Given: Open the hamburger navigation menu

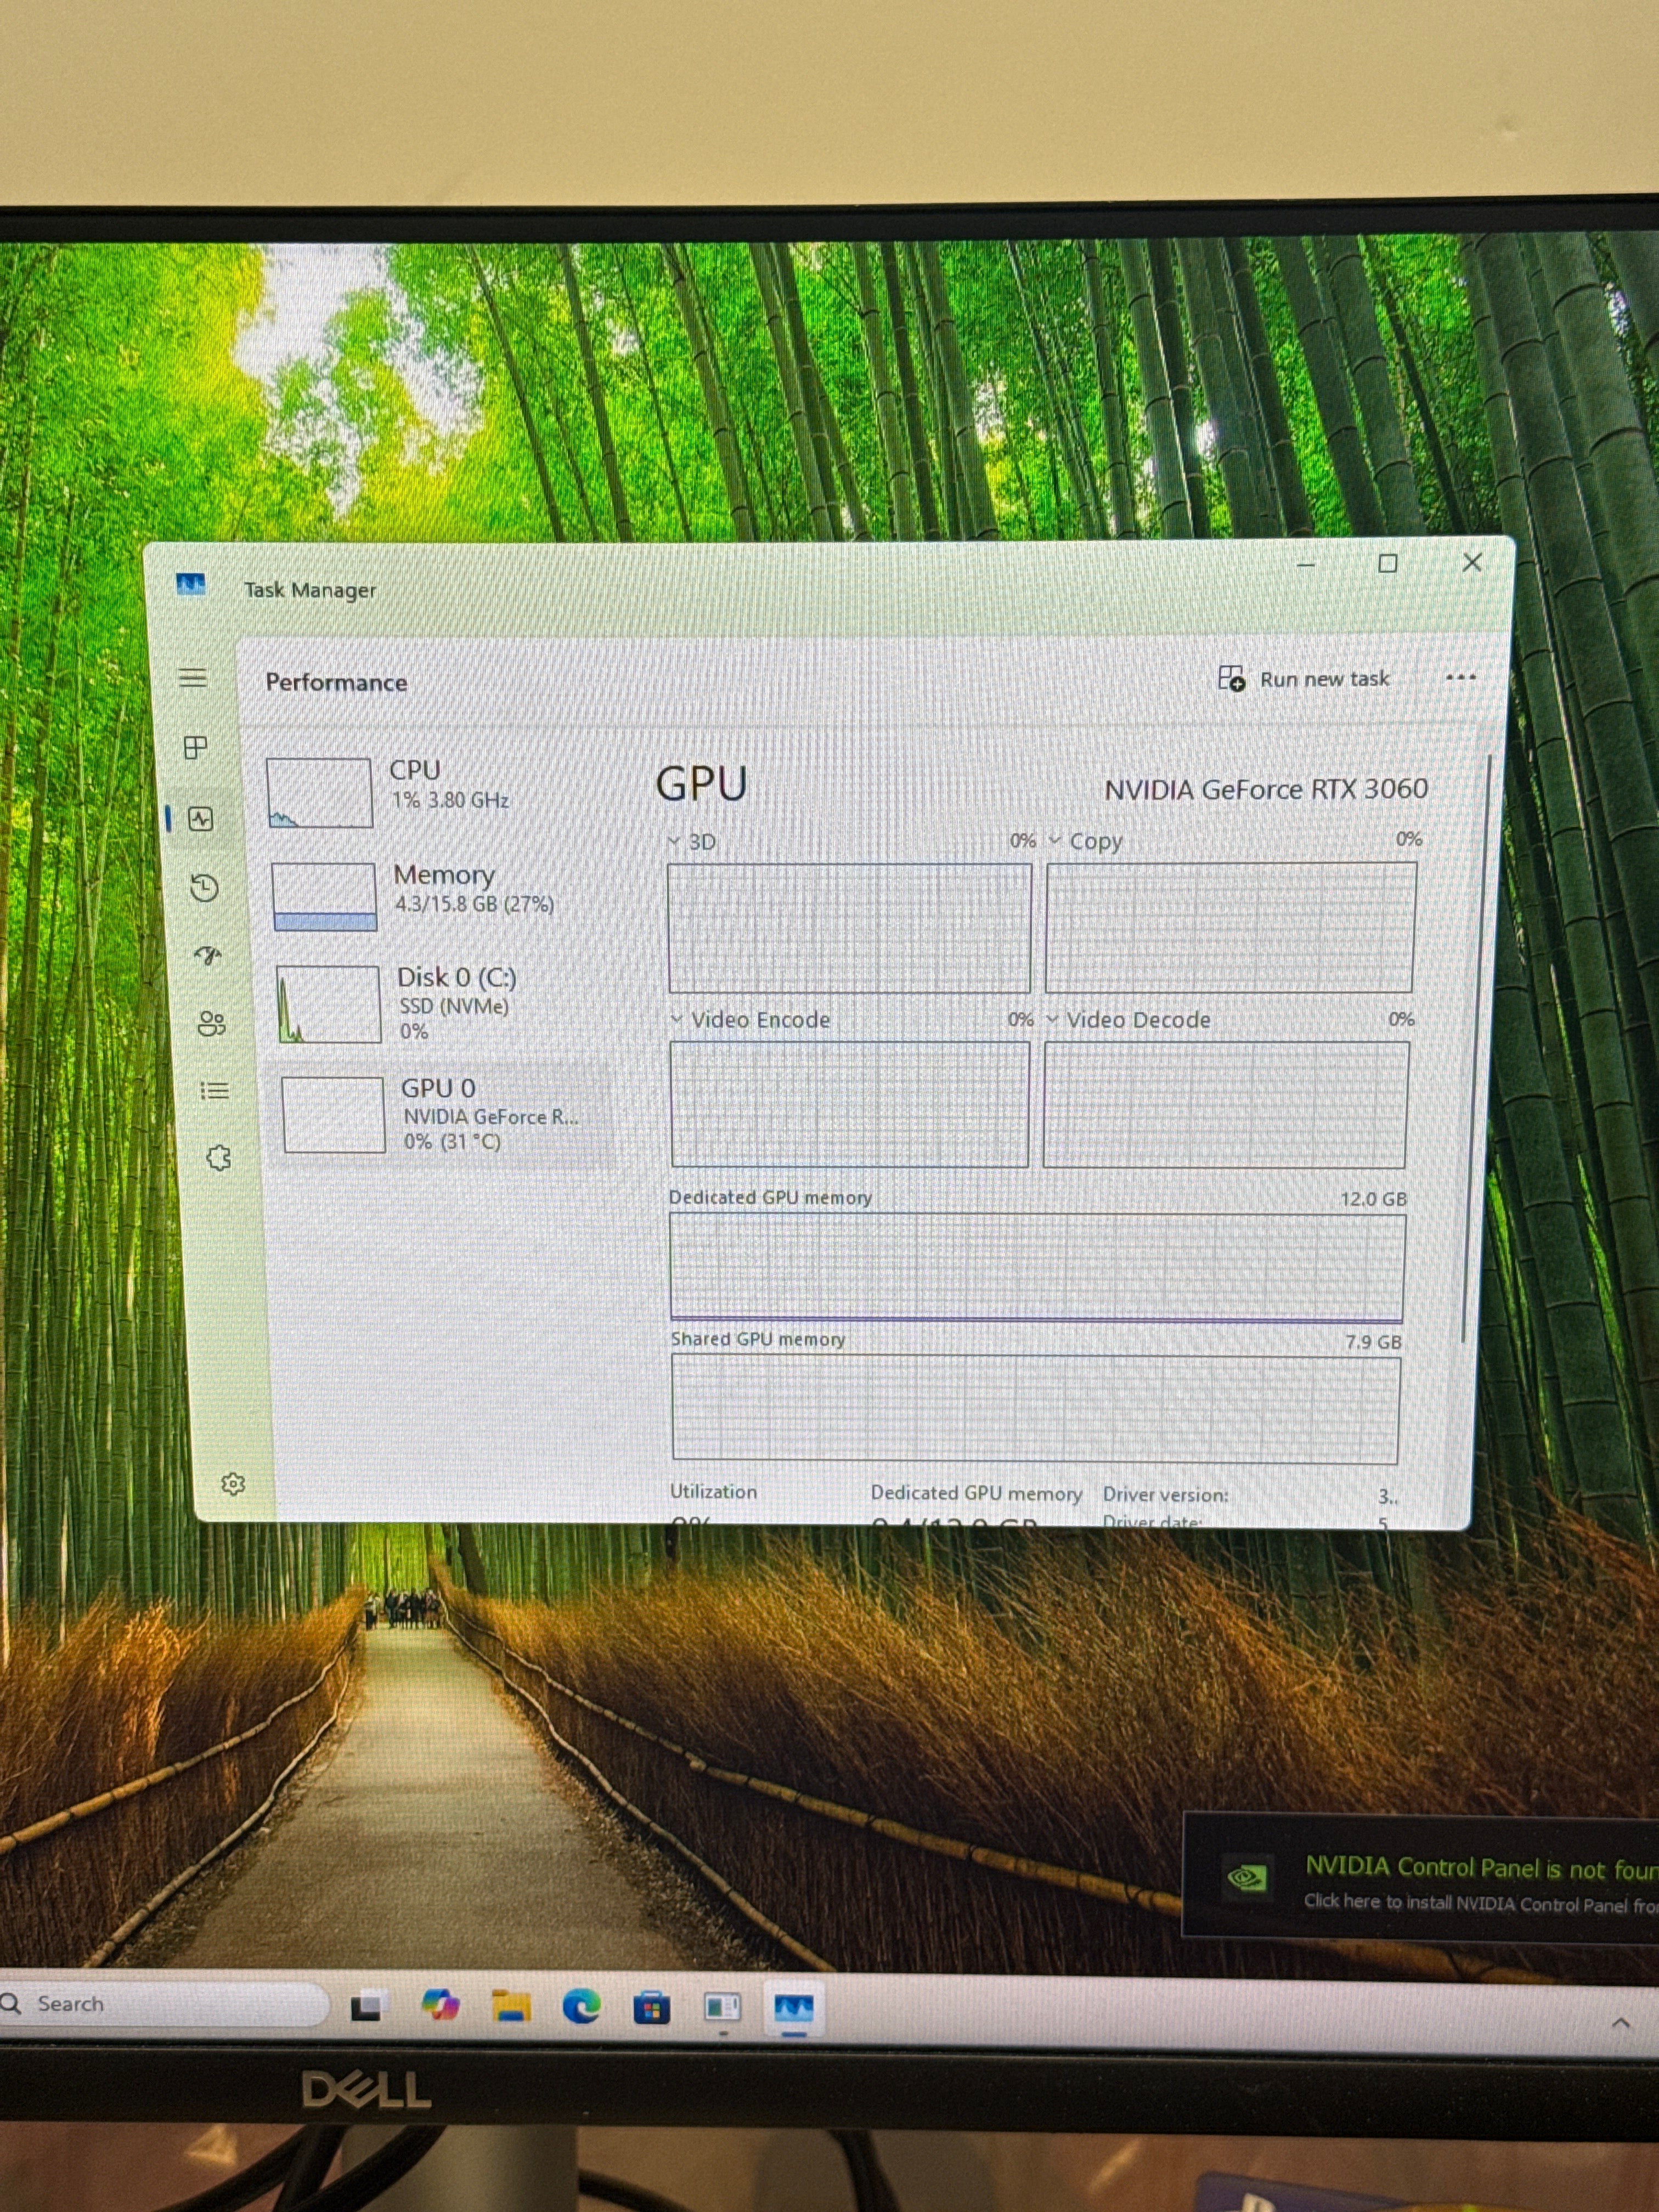Looking at the screenshot, I should pyautogui.click(x=193, y=678).
